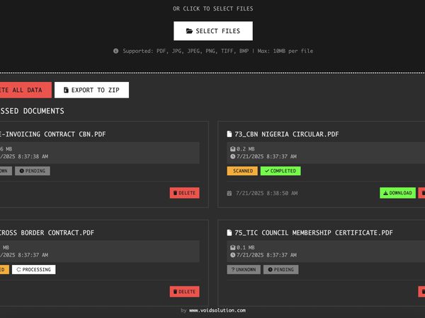Image resolution: width=425 pixels, height=318 pixels.
Task: Click the file icon in Export to ZIP
Action: (66, 90)
